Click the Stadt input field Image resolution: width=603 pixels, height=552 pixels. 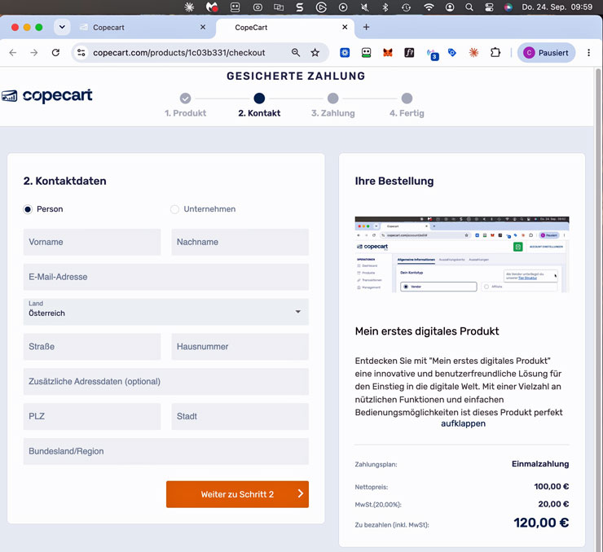(x=240, y=416)
